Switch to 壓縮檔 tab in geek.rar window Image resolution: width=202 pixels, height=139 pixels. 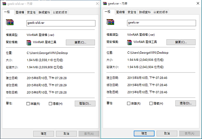click(121, 12)
